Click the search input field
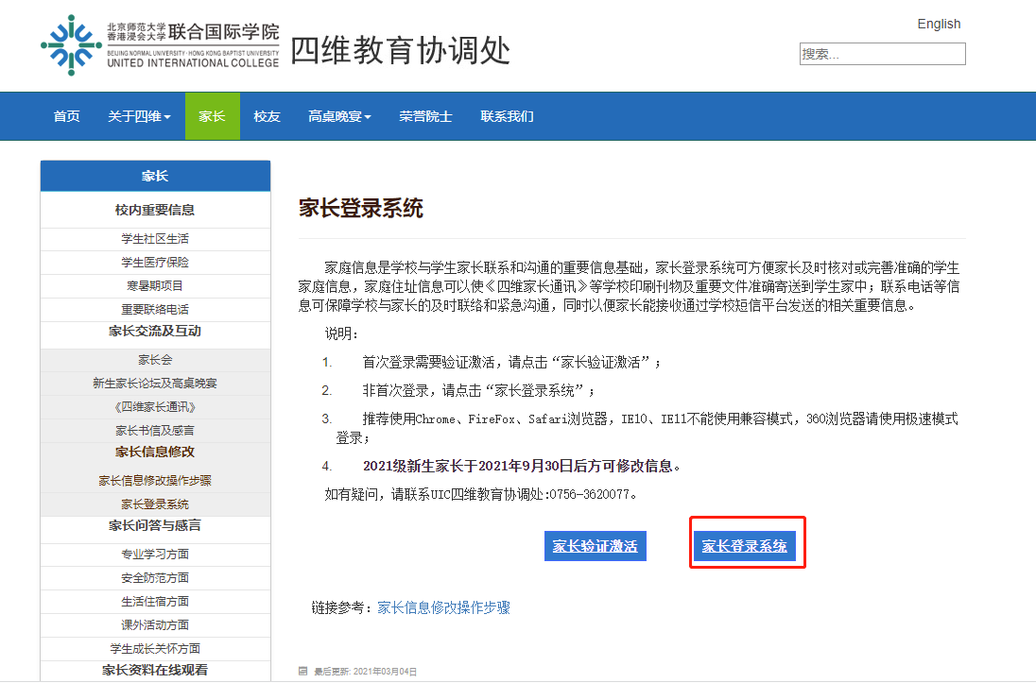This screenshot has width=1036, height=683. tap(882, 54)
